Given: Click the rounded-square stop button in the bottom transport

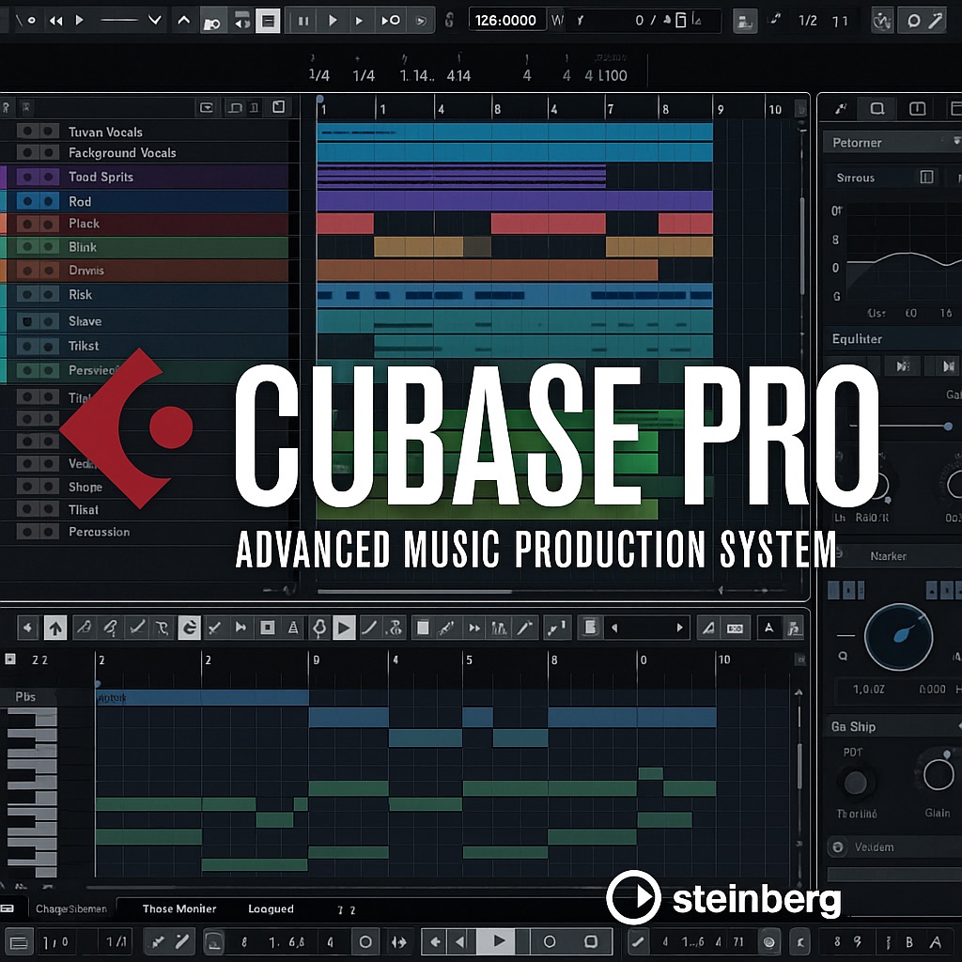Looking at the screenshot, I should [x=591, y=941].
